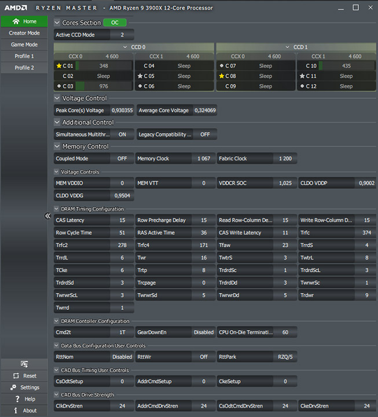The height and width of the screenshot is (417, 378).
Task: Toggle RttWr Off value
Action: [x=204, y=357]
